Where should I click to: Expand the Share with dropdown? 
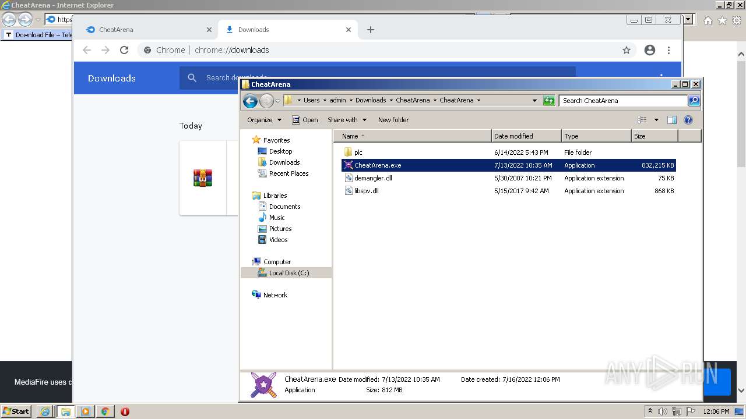point(347,120)
